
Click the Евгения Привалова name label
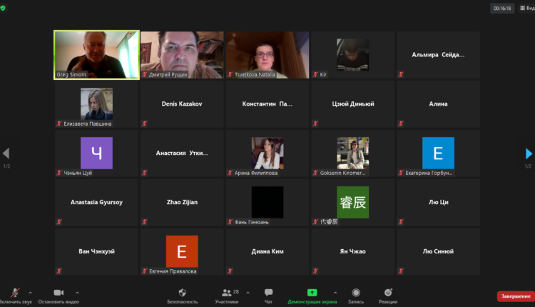173,271
